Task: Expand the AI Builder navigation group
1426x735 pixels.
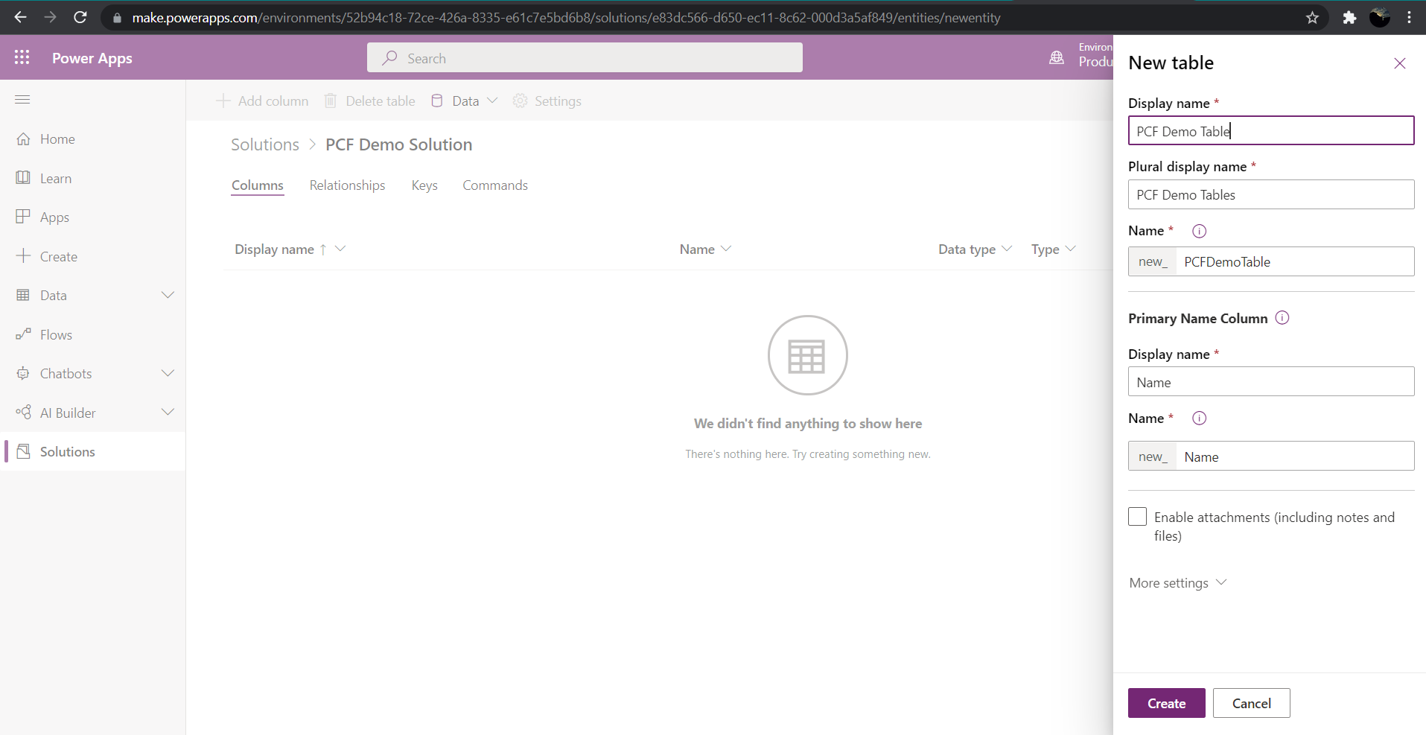Action: pyautogui.click(x=168, y=413)
